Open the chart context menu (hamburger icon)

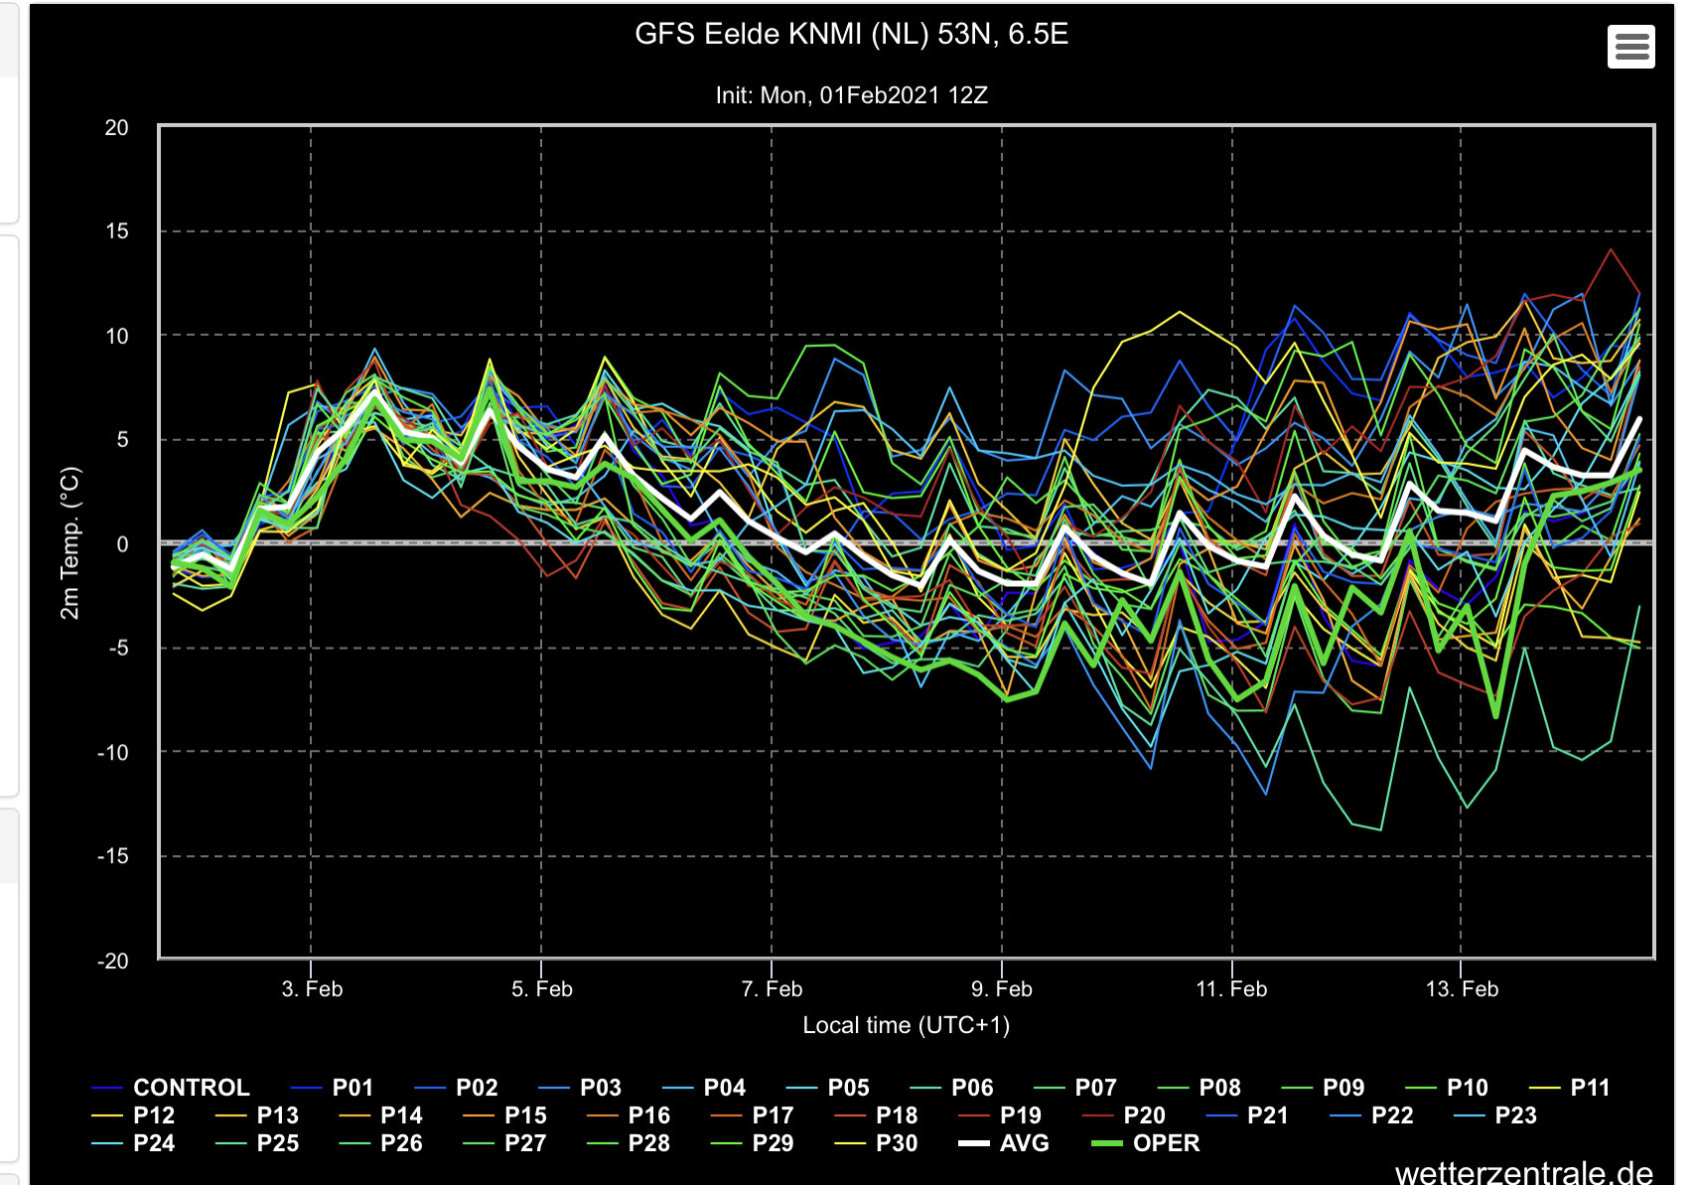click(1630, 47)
